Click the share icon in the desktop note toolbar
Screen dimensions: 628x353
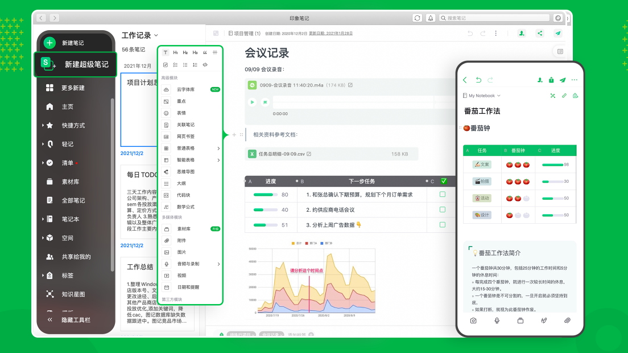(540, 33)
